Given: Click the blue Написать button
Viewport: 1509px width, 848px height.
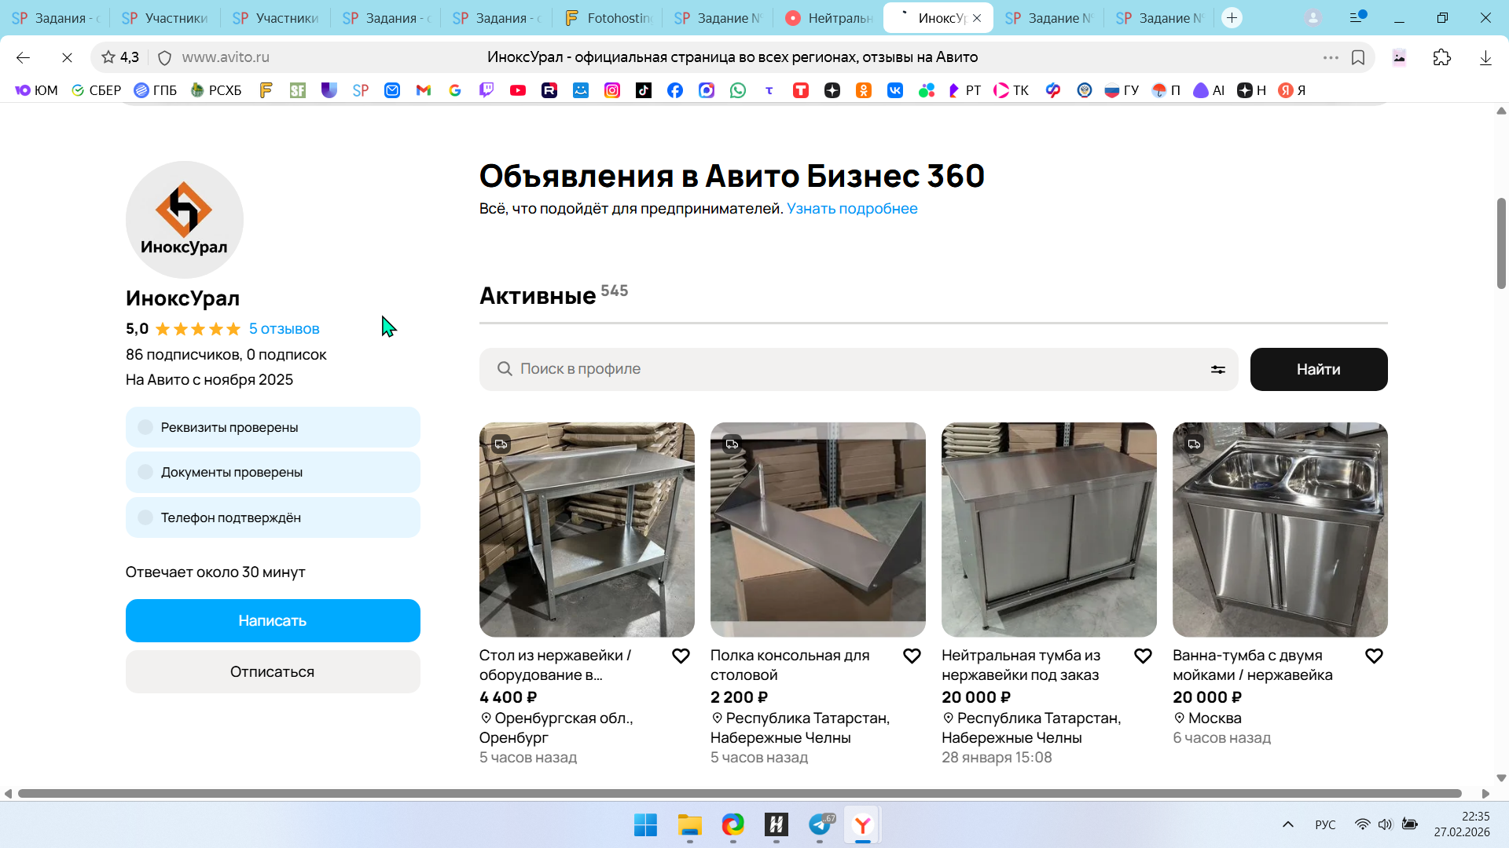Looking at the screenshot, I should point(273,620).
